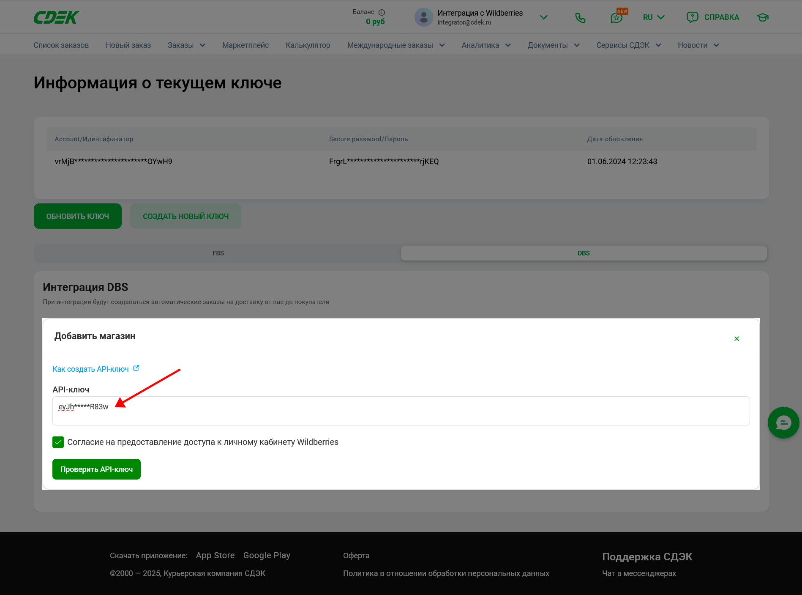The image size is (802, 595).
Task: Go to Новый заказ
Action: click(128, 45)
